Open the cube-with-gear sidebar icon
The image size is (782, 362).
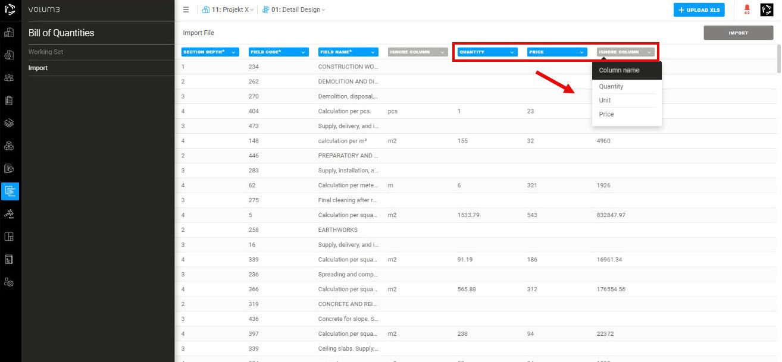[9, 55]
